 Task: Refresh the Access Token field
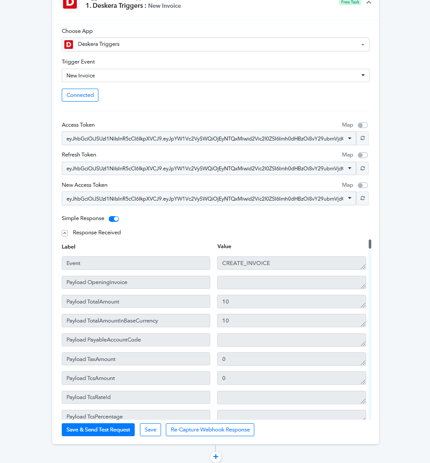(x=363, y=138)
